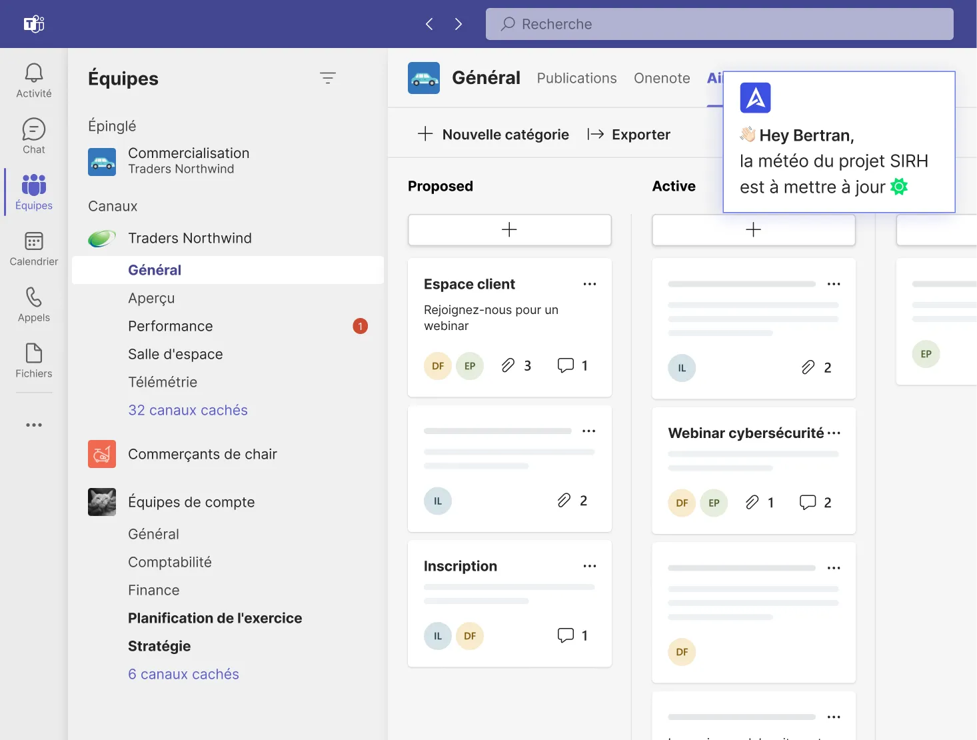This screenshot has height=740, width=977.
Task: Show the 6 canaux cachés
Action: click(183, 674)
